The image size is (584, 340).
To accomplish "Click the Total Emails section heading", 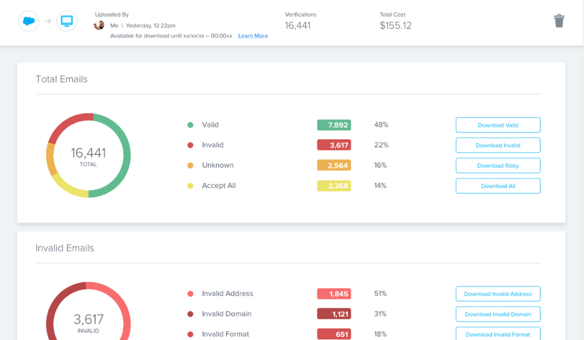I will [x=62, y=79].
